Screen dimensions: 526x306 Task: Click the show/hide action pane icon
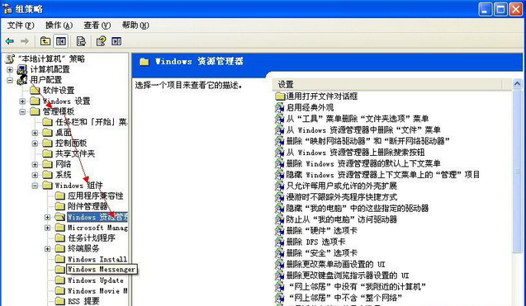click(116, 41)
